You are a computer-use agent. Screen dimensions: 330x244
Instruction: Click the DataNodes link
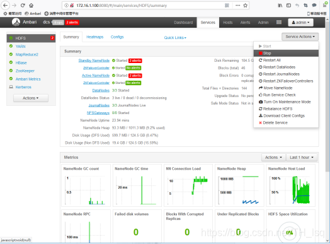101,90
